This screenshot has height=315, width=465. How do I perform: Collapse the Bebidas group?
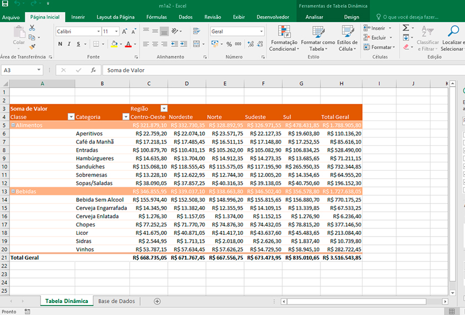13,192
